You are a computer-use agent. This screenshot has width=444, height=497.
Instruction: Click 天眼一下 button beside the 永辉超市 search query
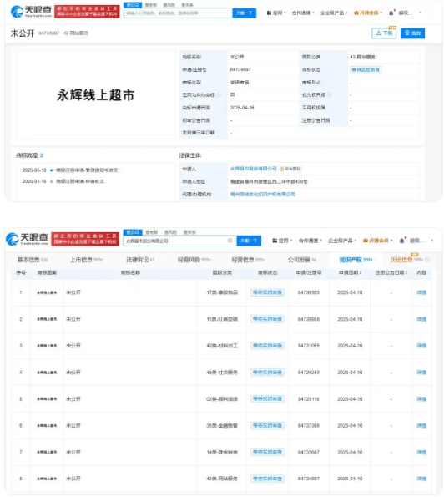pyautogui.click(x=249, y=241)
